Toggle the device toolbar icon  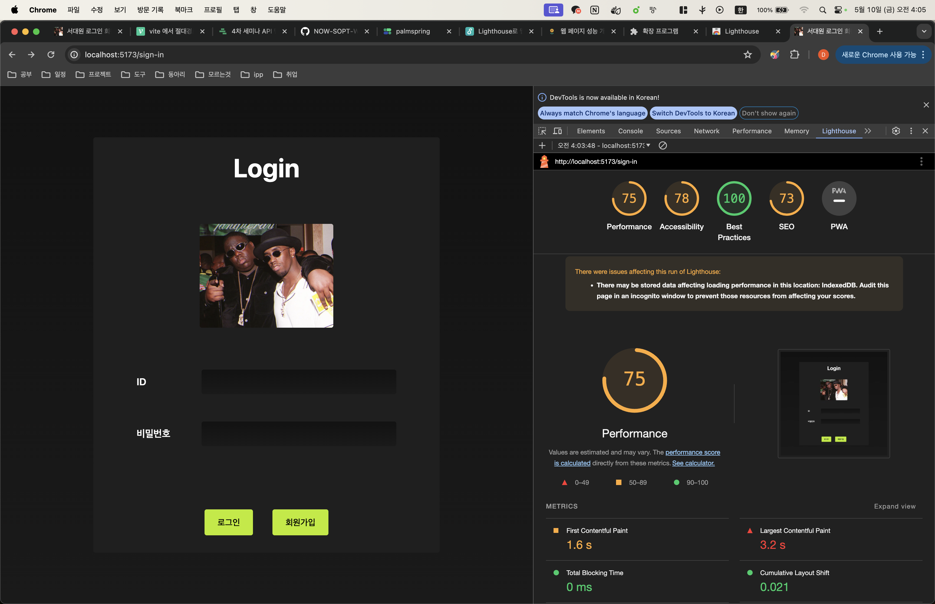557,131
